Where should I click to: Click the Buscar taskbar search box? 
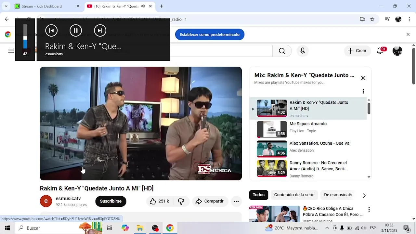[58, 228]
